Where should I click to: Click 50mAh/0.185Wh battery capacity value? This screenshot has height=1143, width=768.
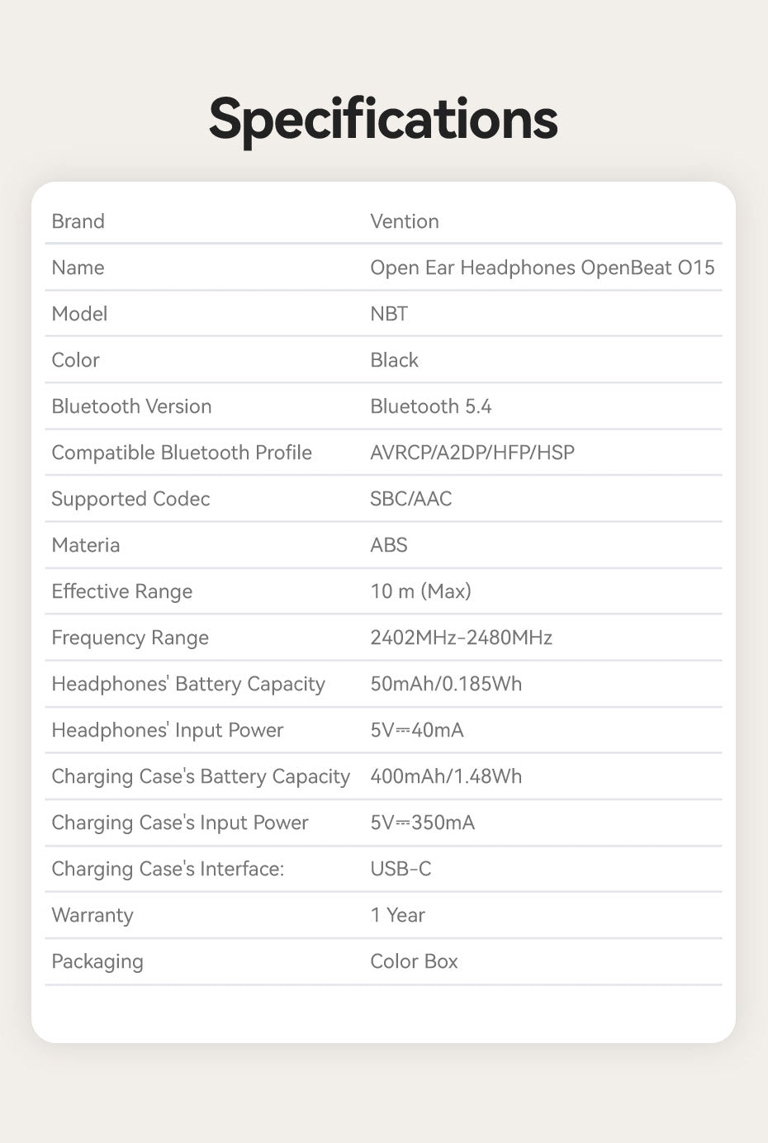[446, 684]
